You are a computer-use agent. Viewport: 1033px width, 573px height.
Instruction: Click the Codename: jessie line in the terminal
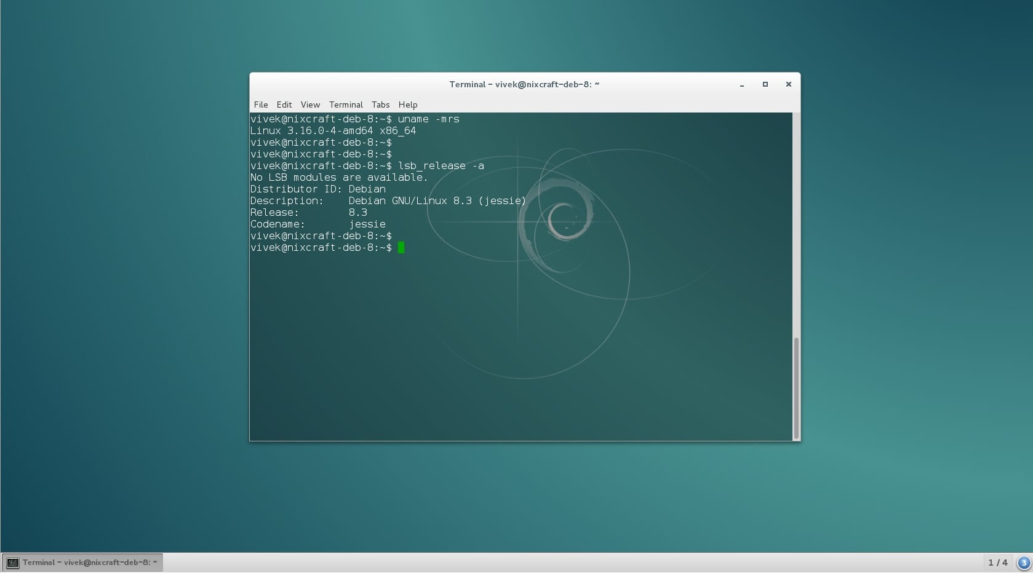(318, 224)
